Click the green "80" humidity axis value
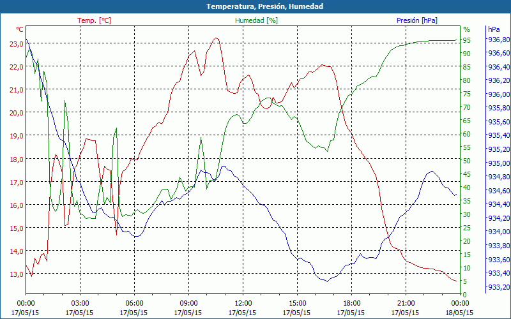Image resolution: width=511 pixels, height=319 pixels. 467,81
